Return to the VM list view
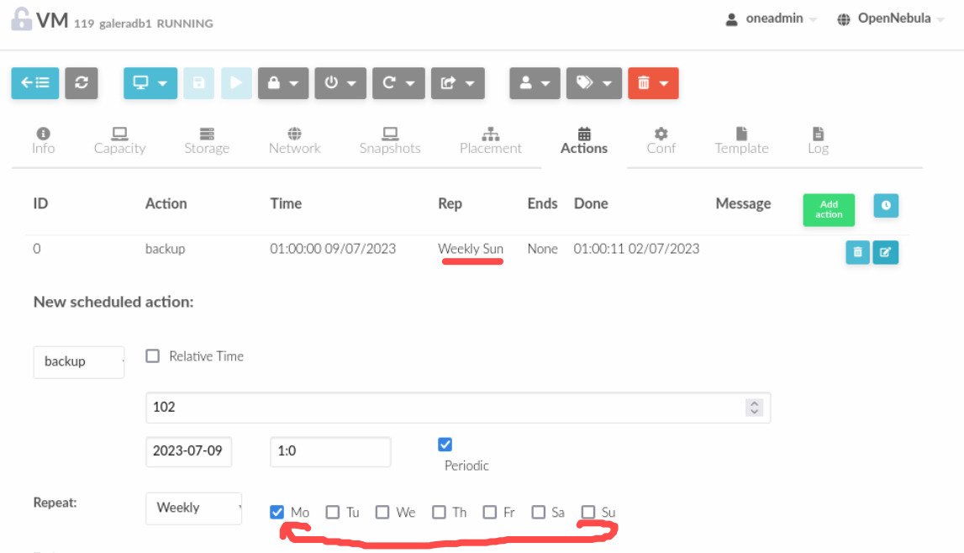The image size is (964, 553). [34, 82]
